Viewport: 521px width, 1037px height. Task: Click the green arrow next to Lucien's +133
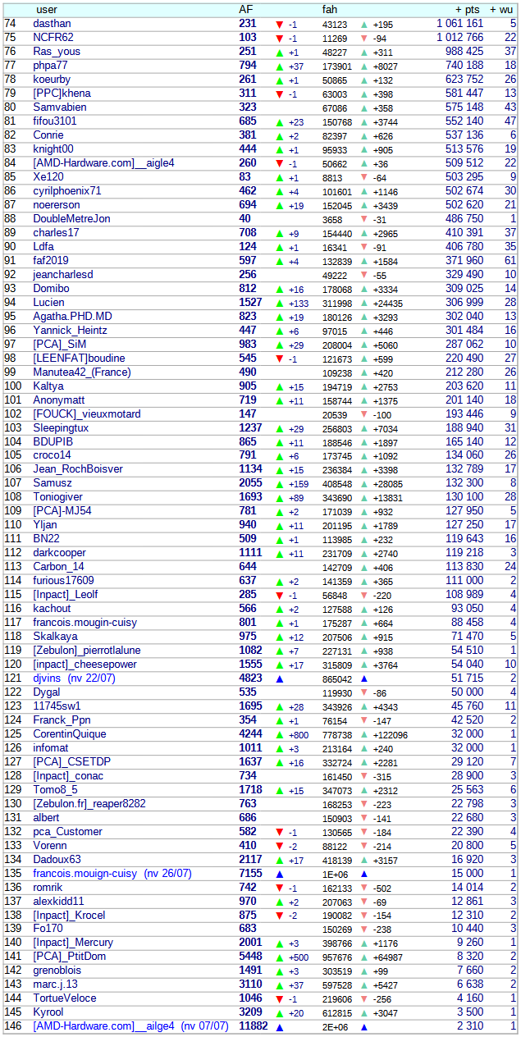tap(280, 303)
